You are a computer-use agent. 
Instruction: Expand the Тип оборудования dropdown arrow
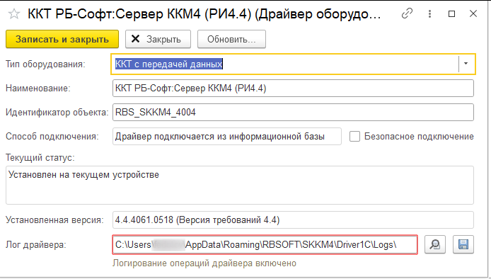pos(466,64)
